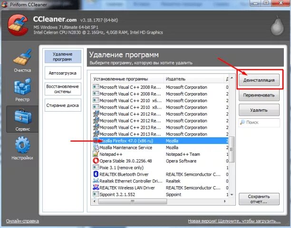
Task: Click the Sippoint 3.2.1.552 program icon
Action: (x=96, y=194)
